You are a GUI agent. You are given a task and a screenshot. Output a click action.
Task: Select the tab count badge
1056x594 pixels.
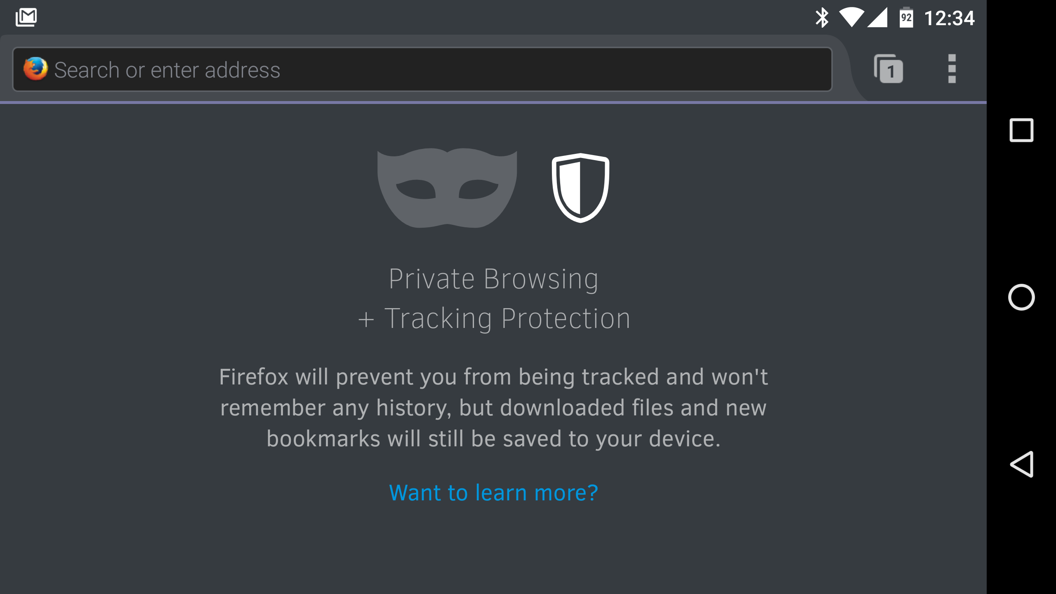pyautogui.click(x=892, y=71)
